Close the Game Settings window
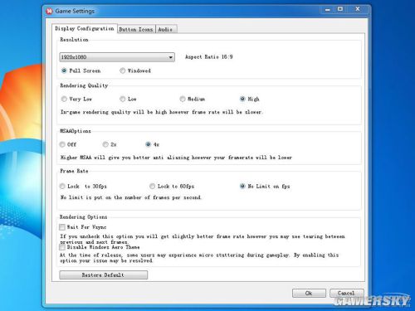The width and height of the screenshot is (415, 311). click(358, 9)
